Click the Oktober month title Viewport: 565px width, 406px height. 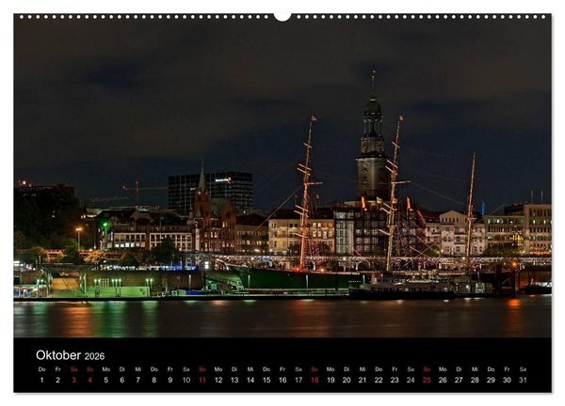coord(58,355)
